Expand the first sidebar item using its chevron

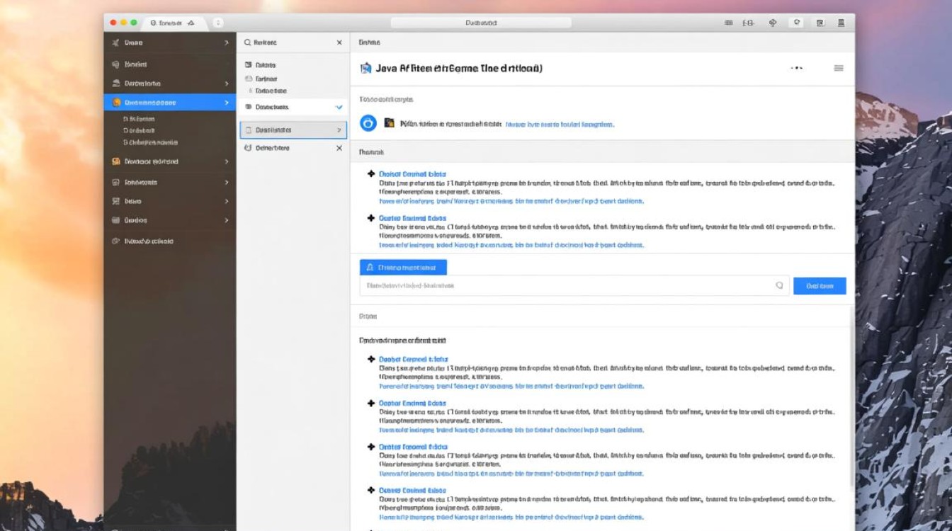point(227,43)
